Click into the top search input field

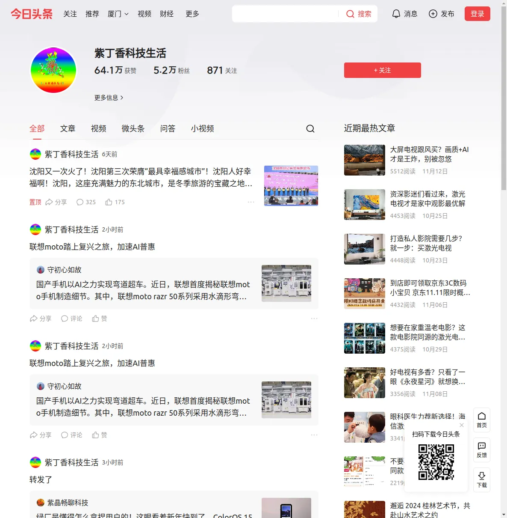pos(286,14)
